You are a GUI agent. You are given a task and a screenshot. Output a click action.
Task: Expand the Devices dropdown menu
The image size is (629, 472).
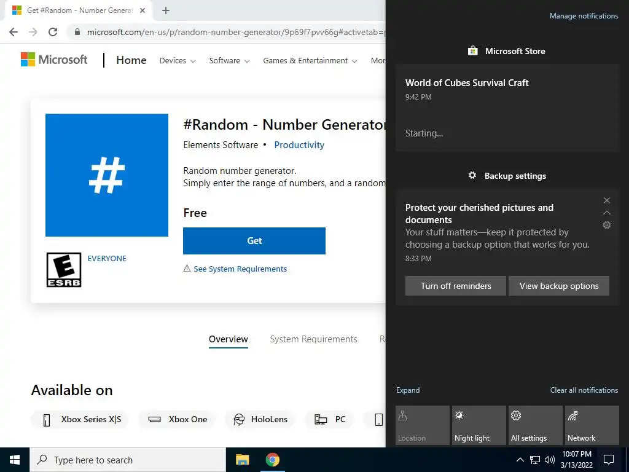[x=178, y=61]
